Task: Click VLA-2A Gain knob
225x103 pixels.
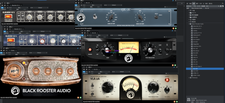Action: pyautogui.click(x=107, y=87)
